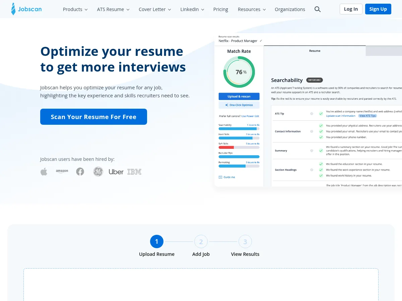
Task: Click the Jobscan logo icon
Action: point(13,9)
